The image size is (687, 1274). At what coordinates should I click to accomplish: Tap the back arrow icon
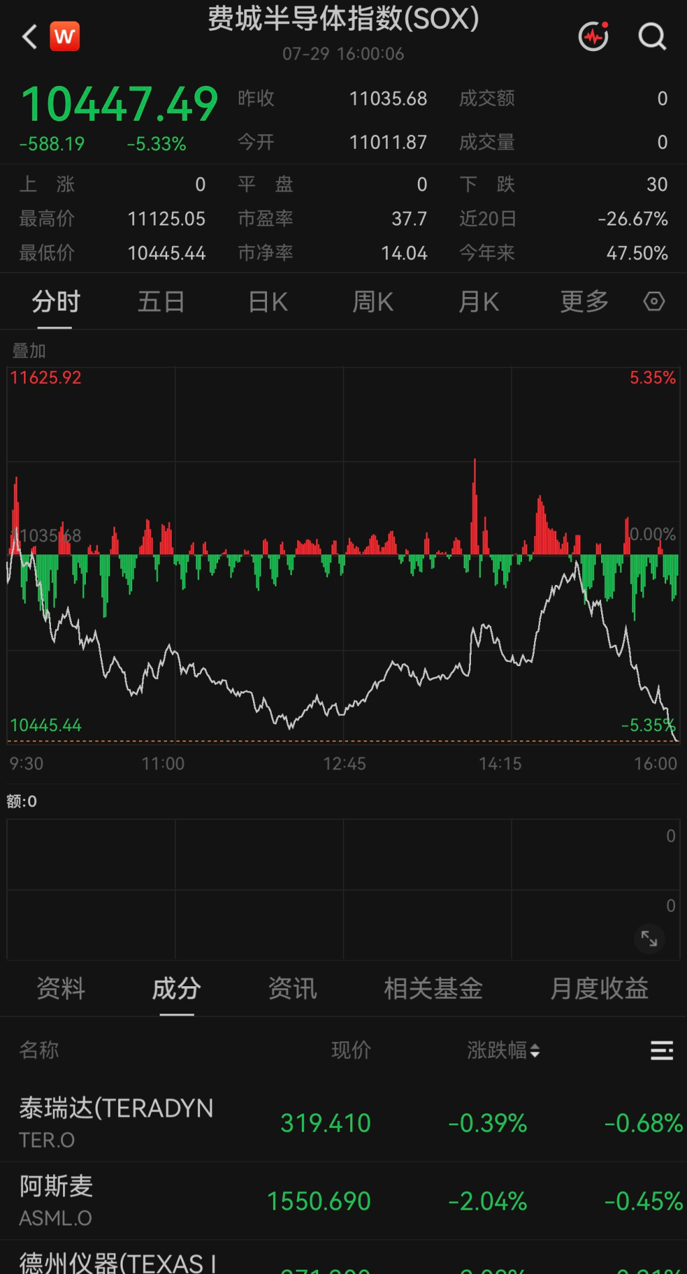point(30,37)
